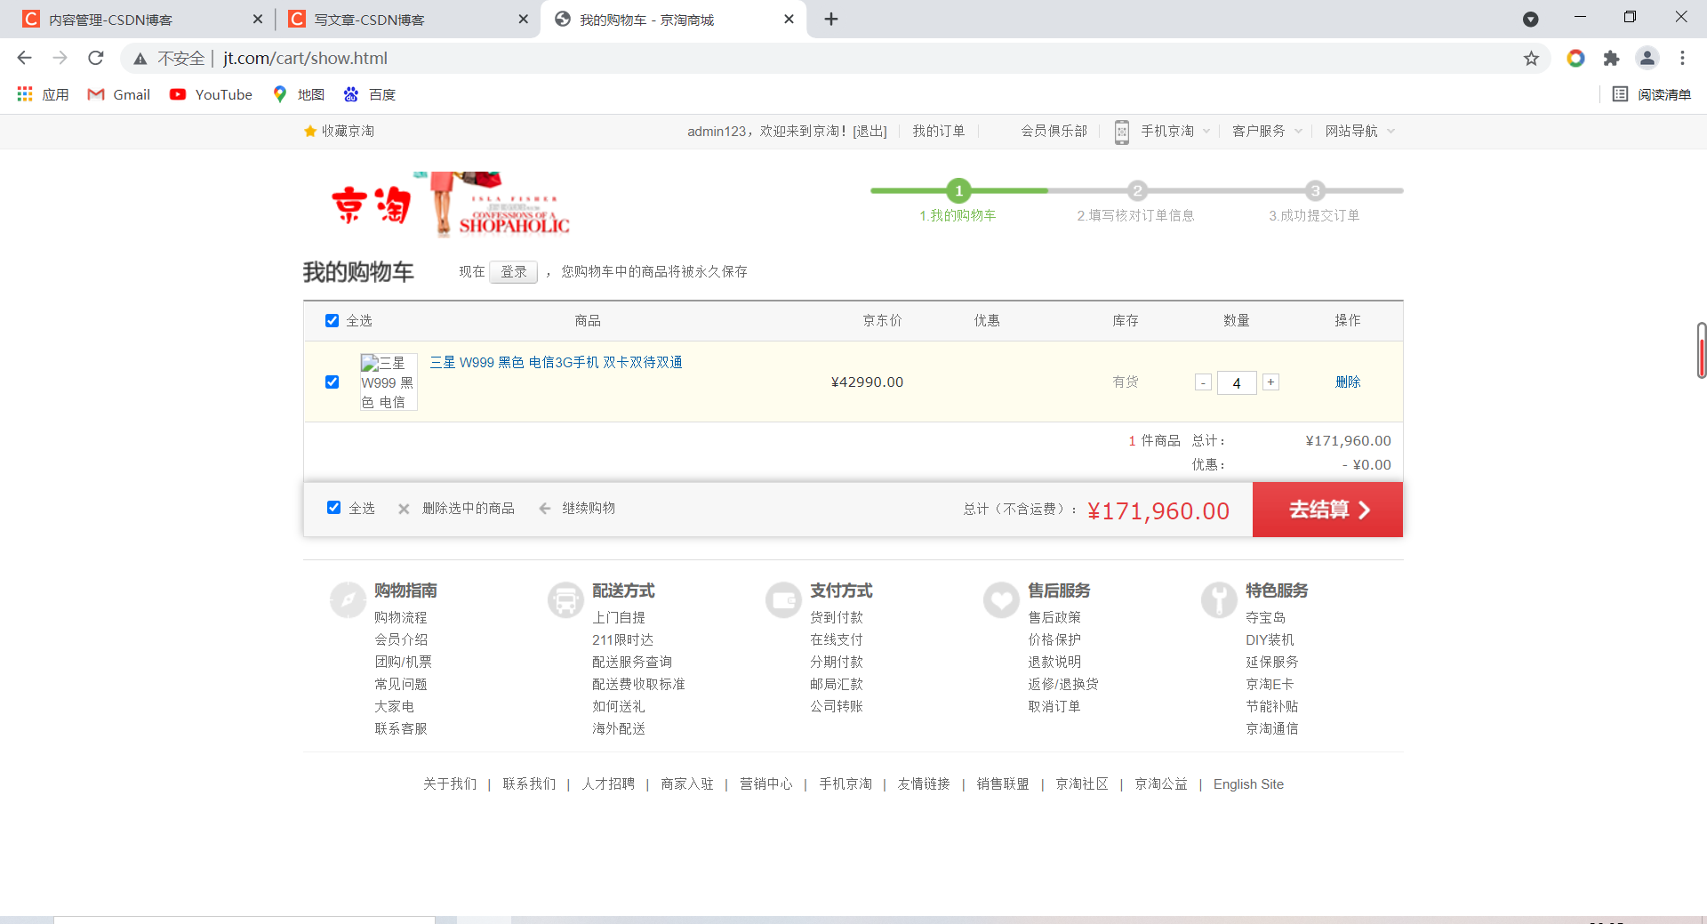Click the 支付方式 wallet icon
Screen dimensions: 1707x924
tap(783, 599)
